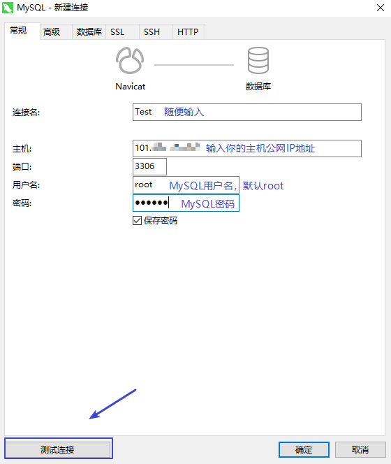Click the 连接名 label

pyautogui.click(x=26, y=113)
